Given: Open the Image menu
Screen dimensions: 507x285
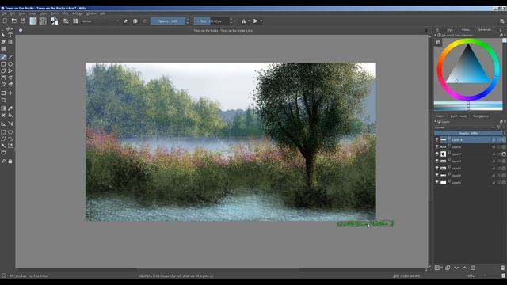Looking at the screenshot, I should [x=32, y=13].
